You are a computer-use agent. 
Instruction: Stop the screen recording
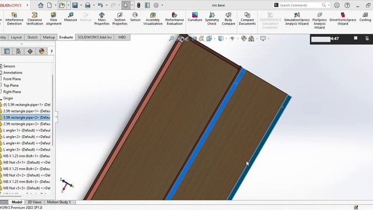pos(356,38)
